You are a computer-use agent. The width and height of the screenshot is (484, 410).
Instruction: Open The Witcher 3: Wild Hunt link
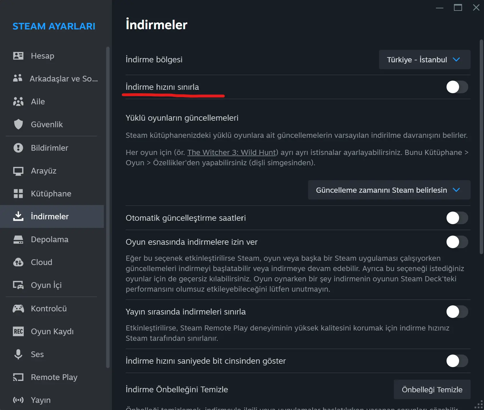[231, 152]
